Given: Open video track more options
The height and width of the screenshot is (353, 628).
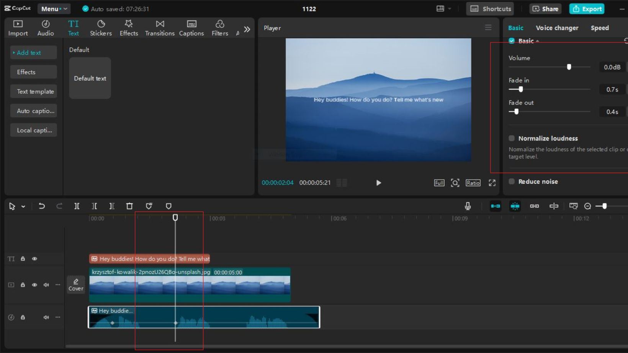Looking at the screenshot, I should point(58,285).
